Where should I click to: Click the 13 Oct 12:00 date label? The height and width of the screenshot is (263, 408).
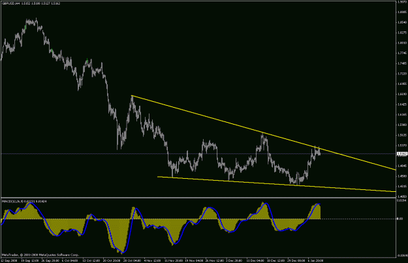(x=91, y=260)
